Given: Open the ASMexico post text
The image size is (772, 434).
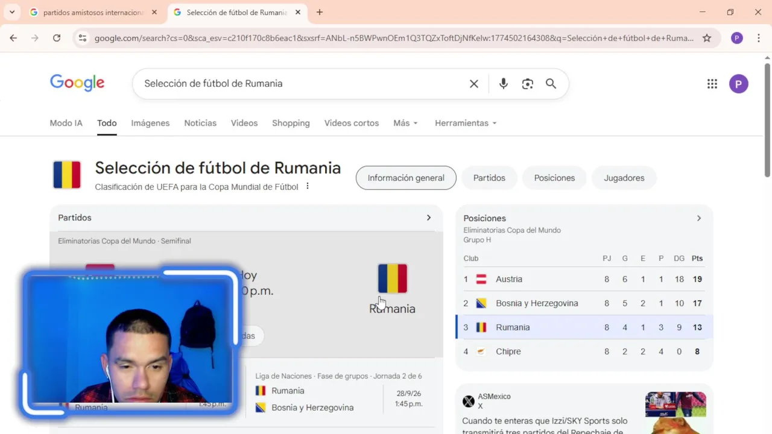Looking at the screenshot, I should pyautogui.click(x=545, y=426).
